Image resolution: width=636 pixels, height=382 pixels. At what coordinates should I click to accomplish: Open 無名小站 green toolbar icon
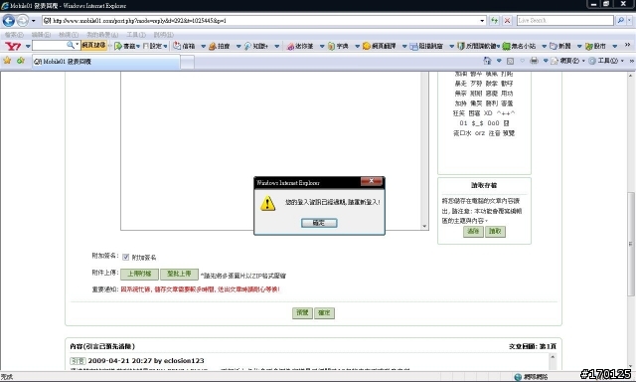pos(506,46)
